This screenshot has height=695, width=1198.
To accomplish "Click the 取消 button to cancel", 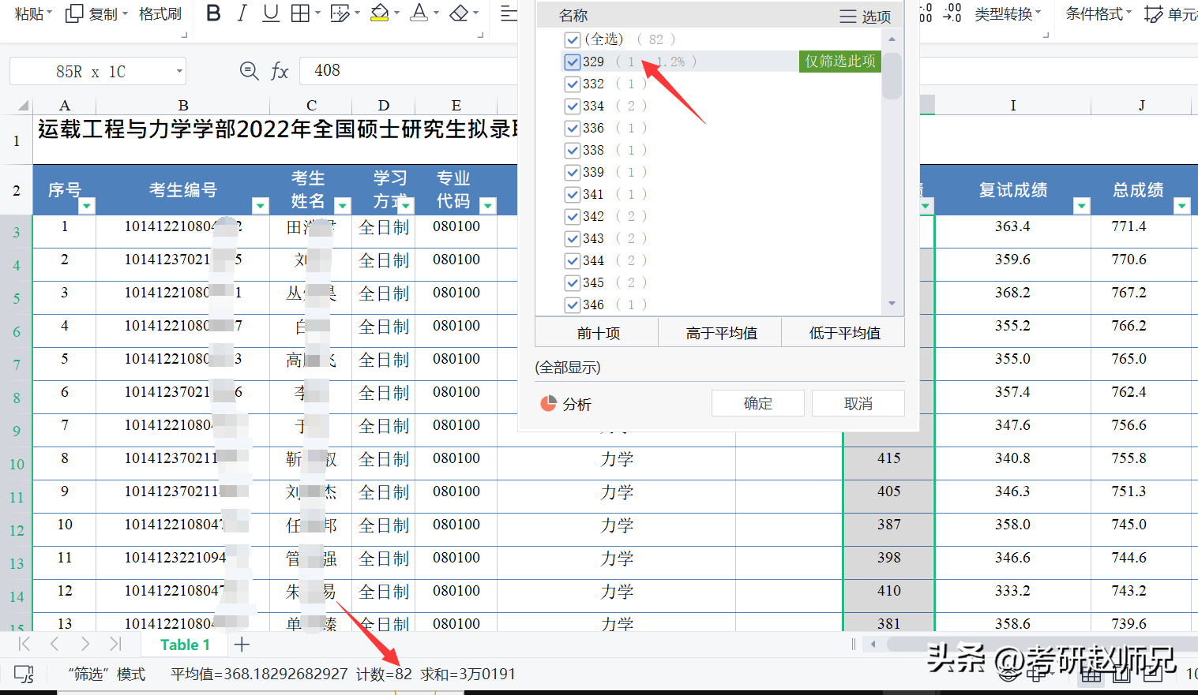I will pos(858,403).
